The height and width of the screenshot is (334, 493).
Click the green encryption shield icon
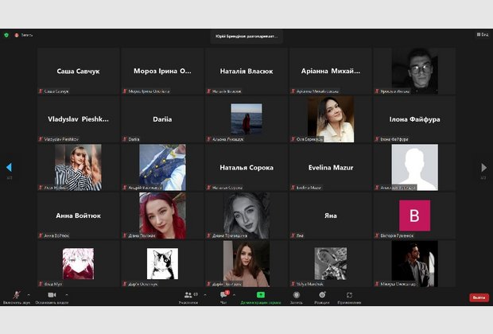7,35
